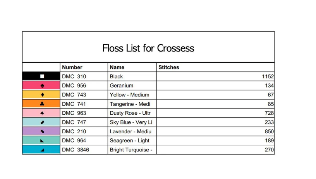The width and height of the screenshot is (316, 179).
Task: Click the Number column header
Action: (x=72, y=67)
